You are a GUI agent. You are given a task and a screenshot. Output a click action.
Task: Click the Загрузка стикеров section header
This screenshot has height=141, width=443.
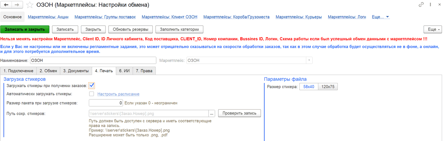point(25,79)
